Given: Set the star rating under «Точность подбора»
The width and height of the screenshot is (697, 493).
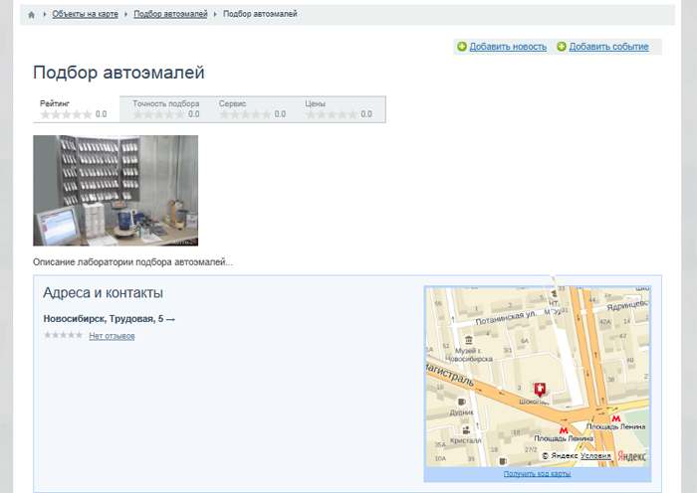Looking at the screenshot, I should pyautogui.click(x=158, y=114).
